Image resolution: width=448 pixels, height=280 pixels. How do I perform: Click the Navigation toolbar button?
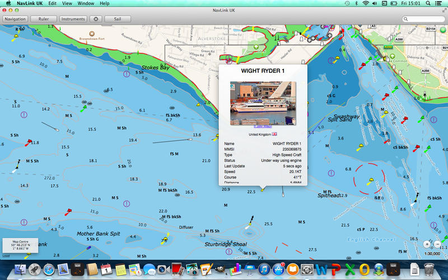coord(15,19)
